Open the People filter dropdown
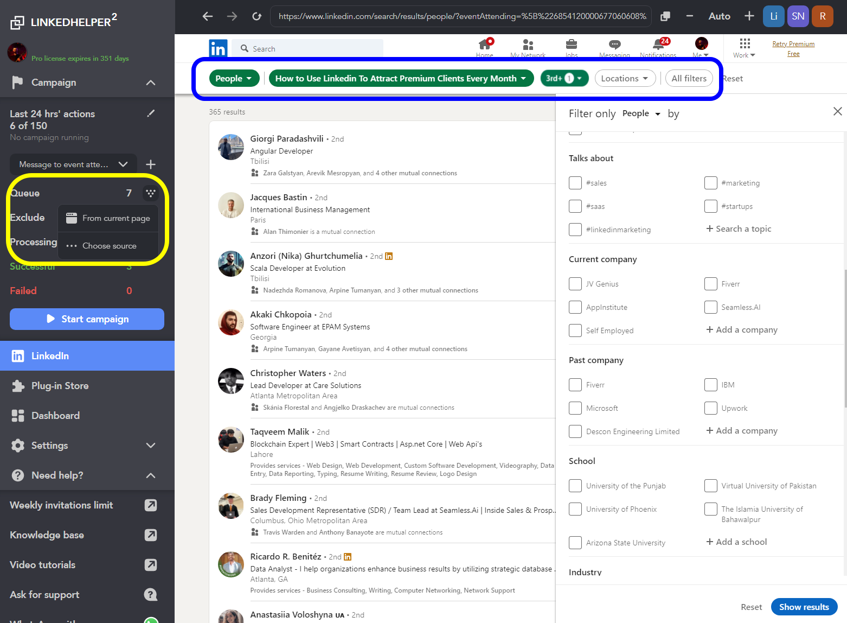Image resolution: width=847 pixels, height=623 pixels. [234, 78]
